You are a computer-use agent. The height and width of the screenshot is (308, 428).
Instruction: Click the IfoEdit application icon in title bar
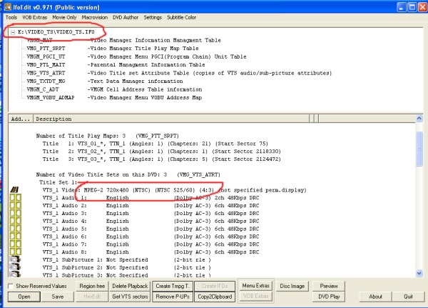[x=6, y=6]
